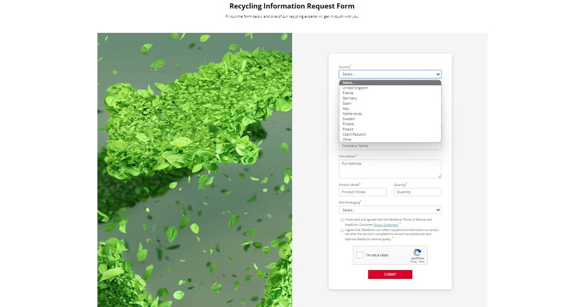Open the With Packaging dropdown
This screenshot has width=585, height=307.
(390, 210)
